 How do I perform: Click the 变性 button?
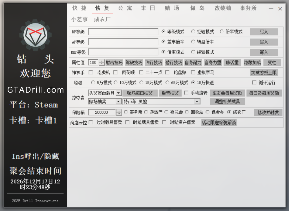tap(272, 62)
